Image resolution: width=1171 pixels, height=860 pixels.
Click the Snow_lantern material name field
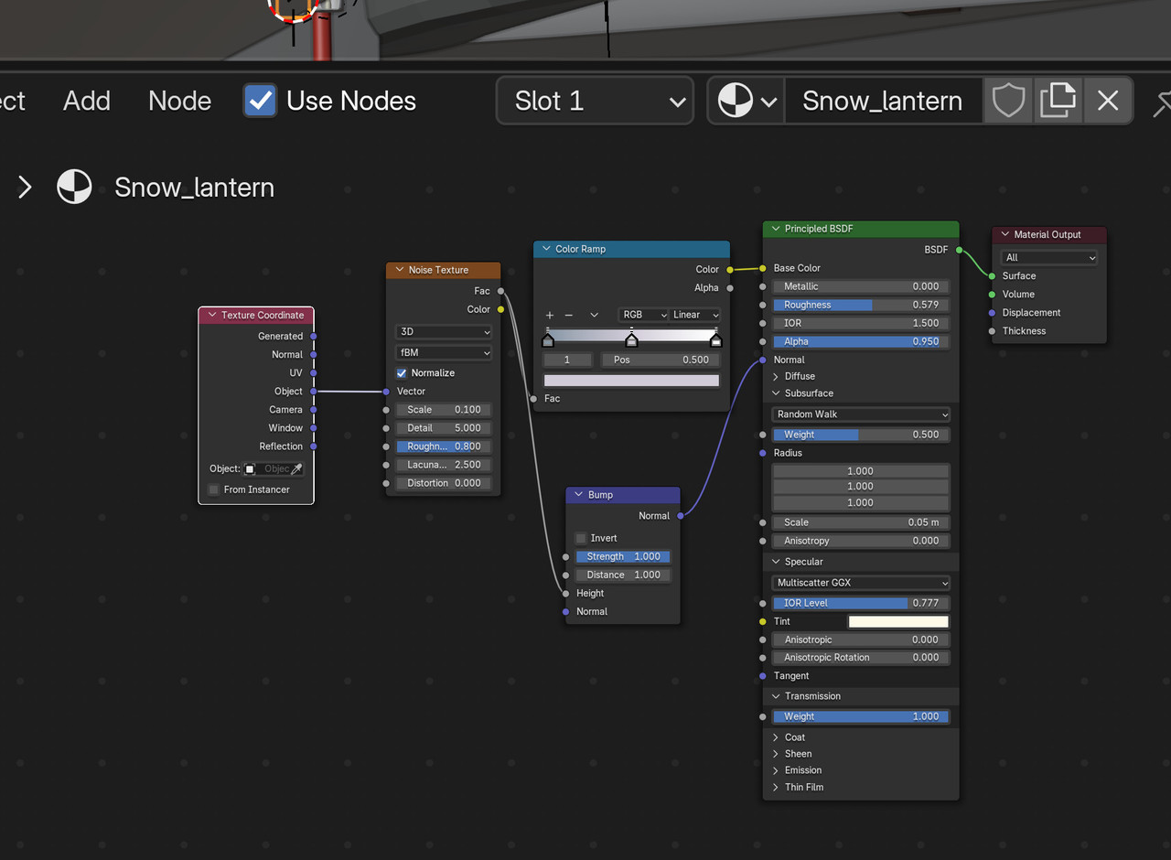point(882,101)
